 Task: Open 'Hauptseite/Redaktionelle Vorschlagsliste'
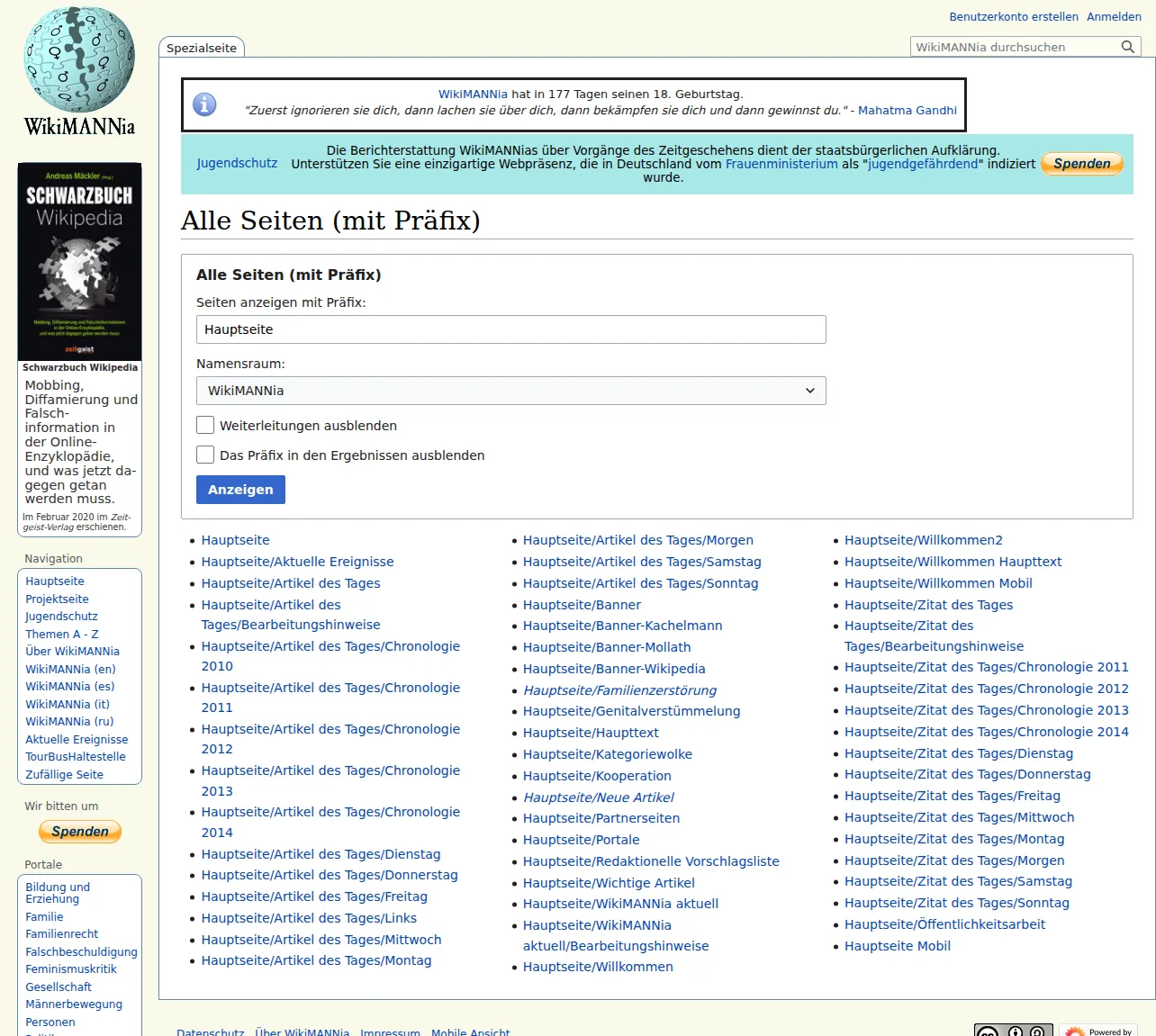click(x=651, y=861)
